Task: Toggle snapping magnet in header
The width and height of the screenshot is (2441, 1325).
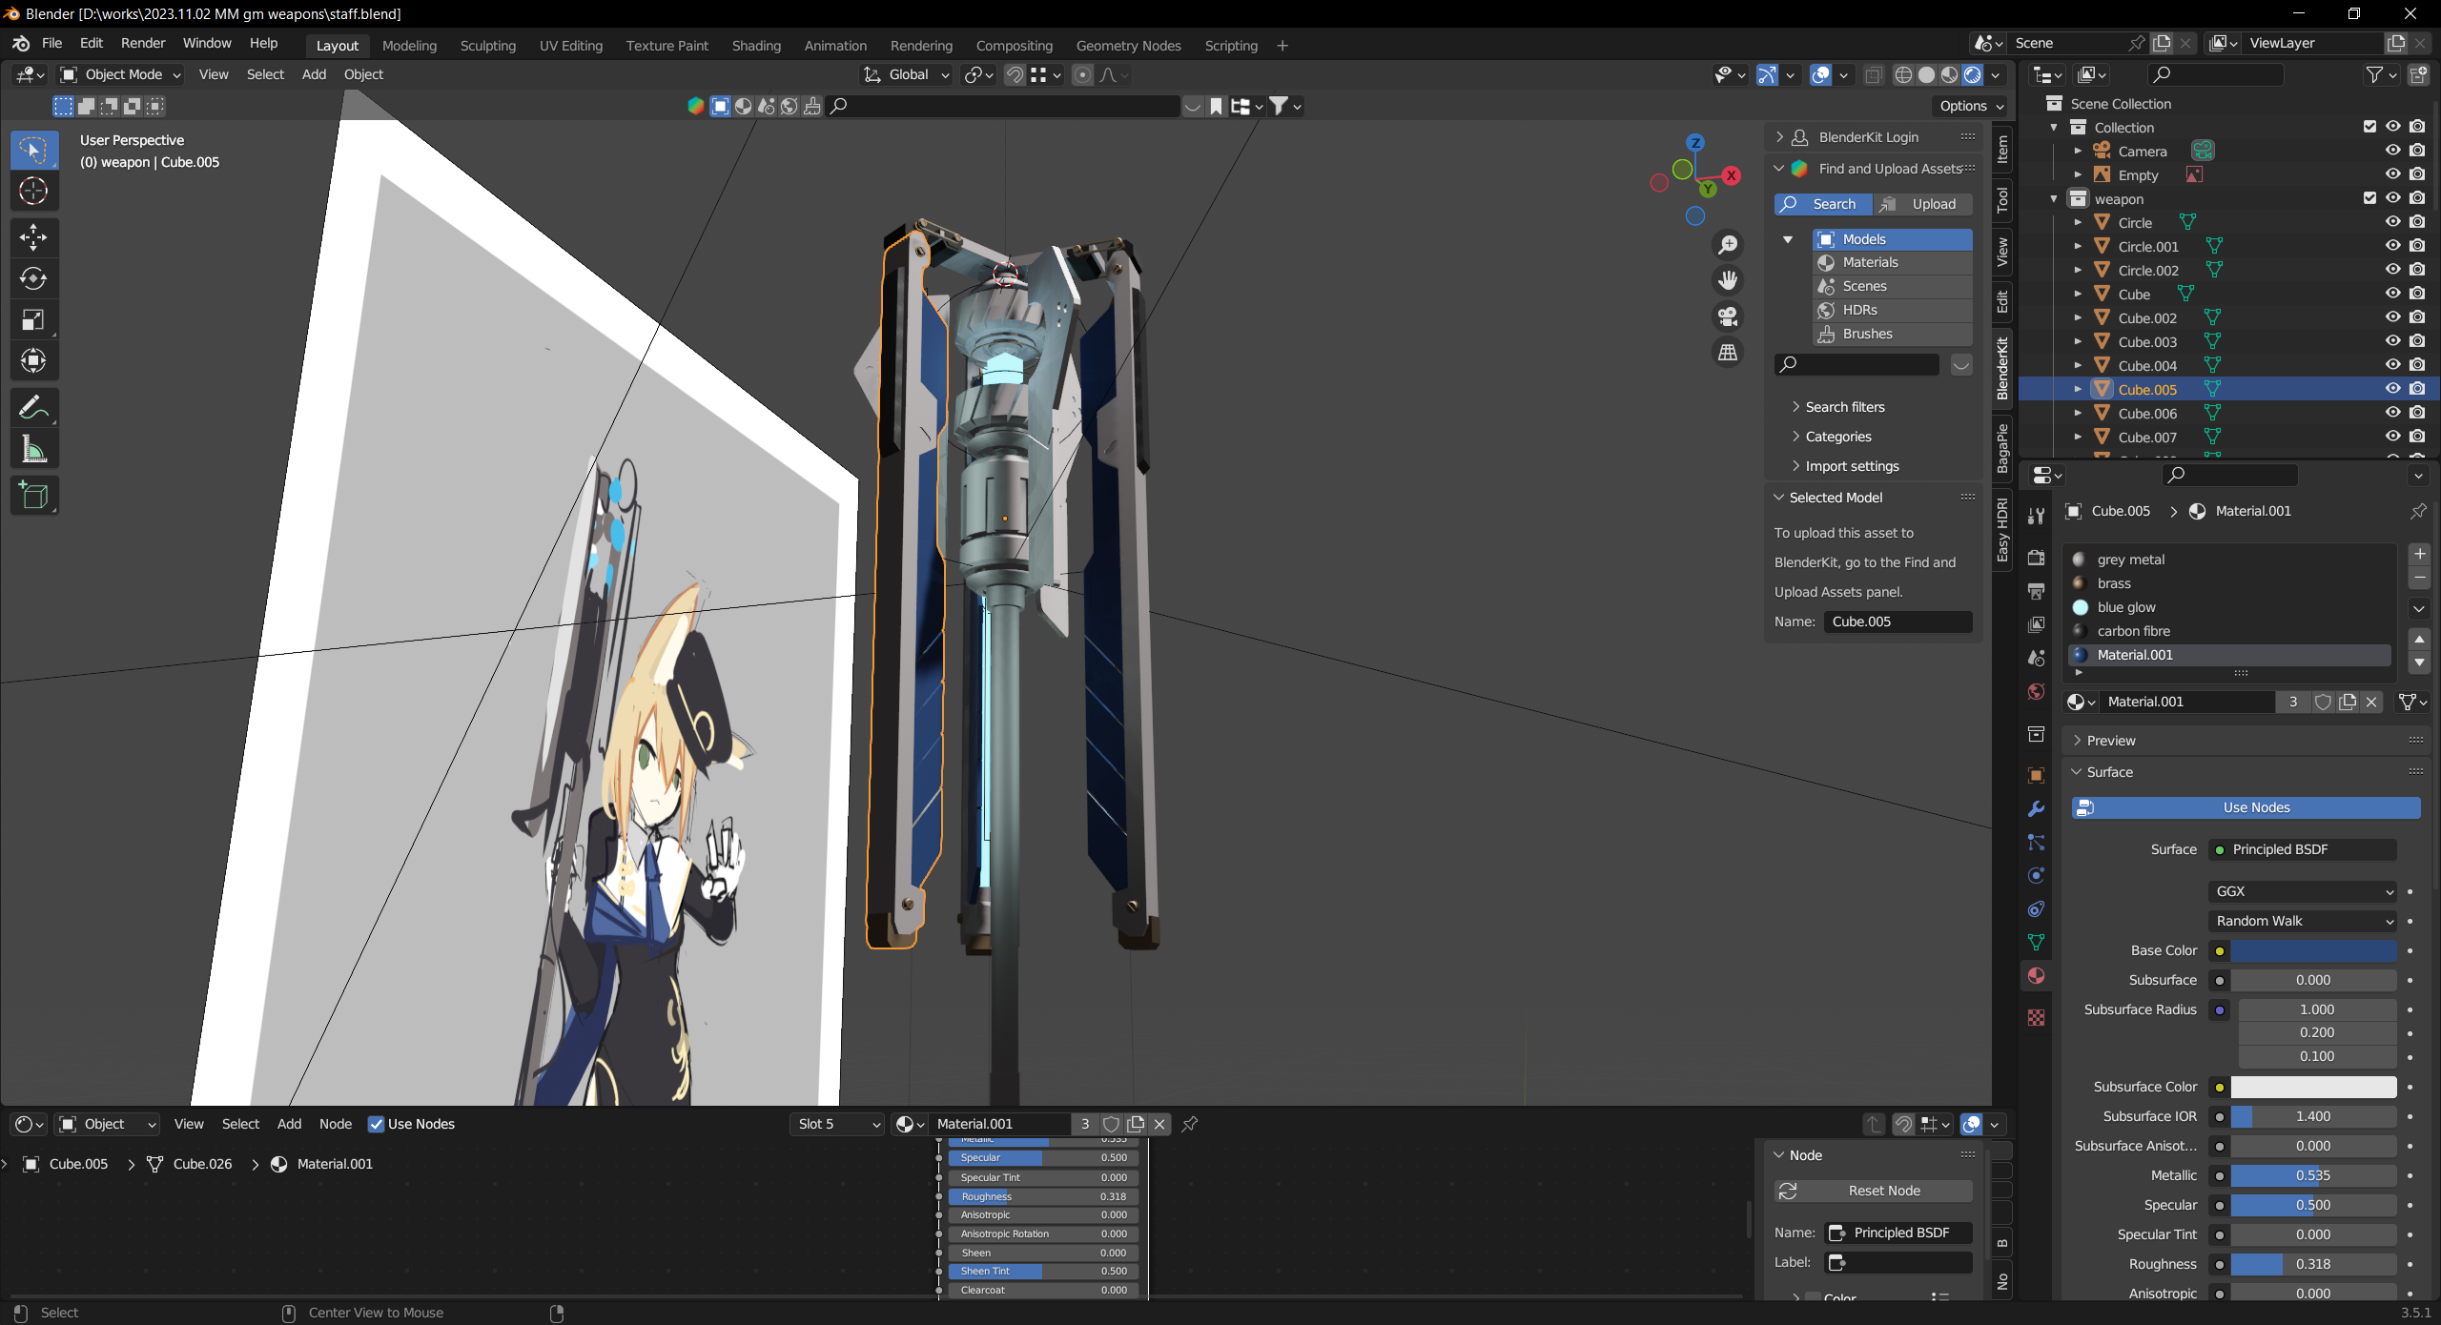Action: [x=1015, y=74]
